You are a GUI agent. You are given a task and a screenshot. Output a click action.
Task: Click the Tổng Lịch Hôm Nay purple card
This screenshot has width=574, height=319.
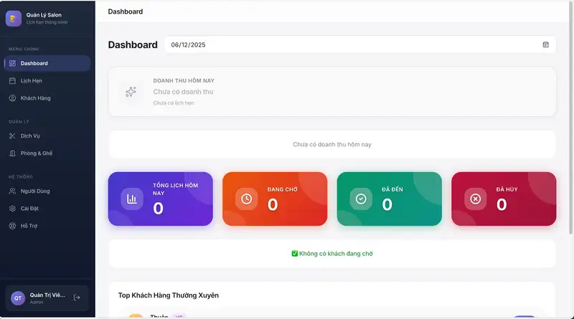[x=160, y=199]
